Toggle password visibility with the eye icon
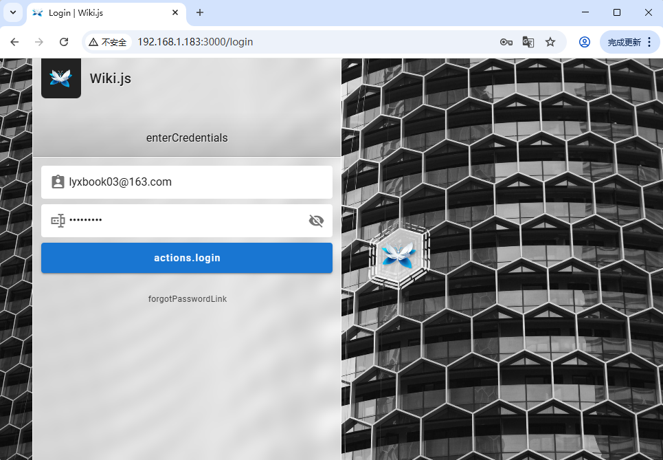663x460 pixels. pyautogui.click(x=316, y=221)
